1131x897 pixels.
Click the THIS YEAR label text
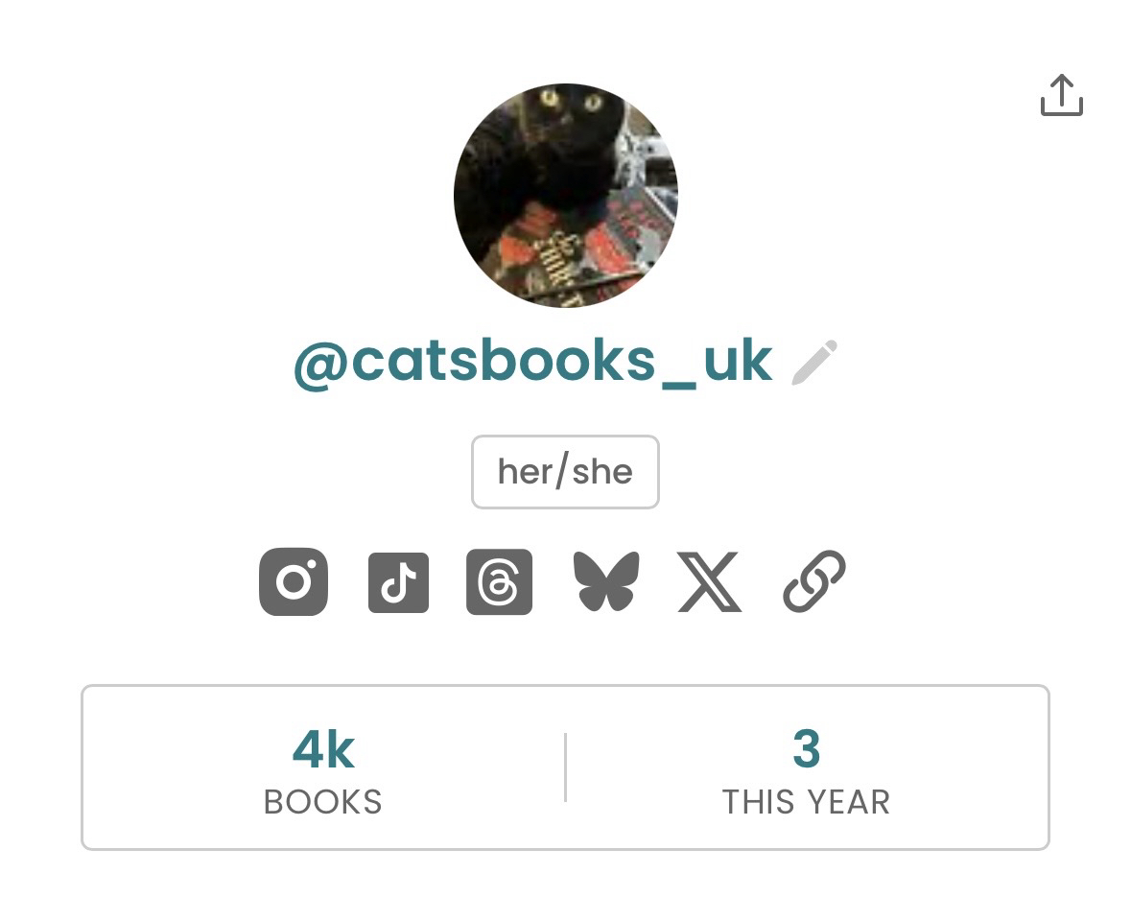coord(806,802)
